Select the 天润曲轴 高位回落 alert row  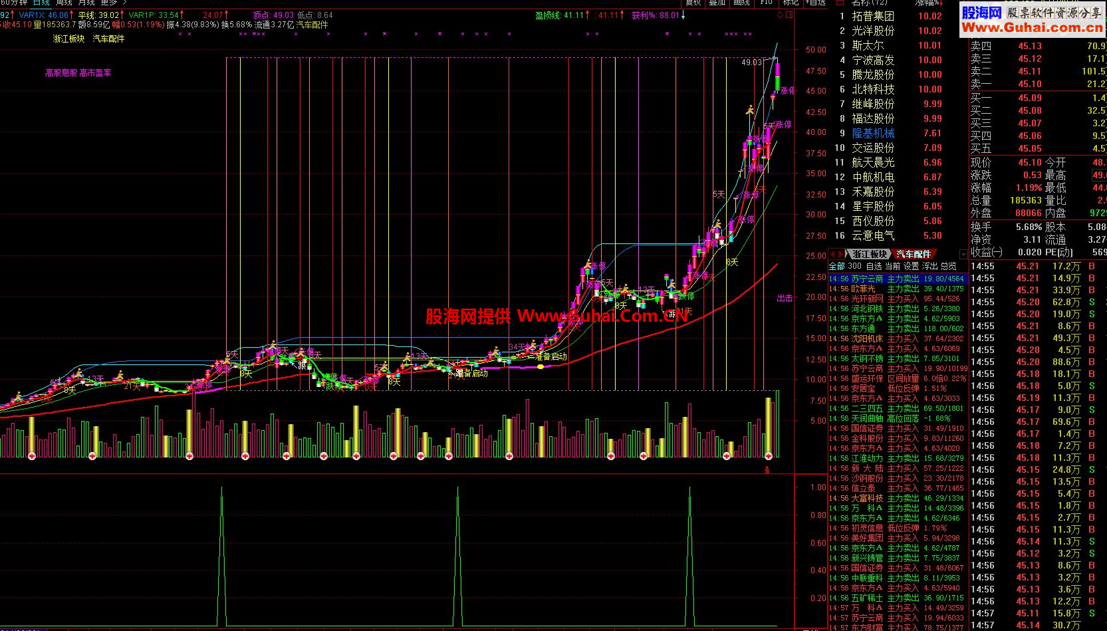pos(898,418)
